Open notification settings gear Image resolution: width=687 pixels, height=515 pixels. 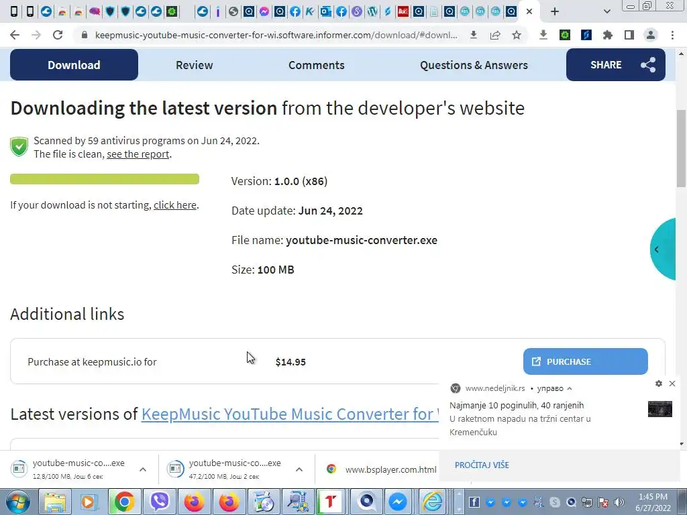pyautogui.click(x=659, y=384)
